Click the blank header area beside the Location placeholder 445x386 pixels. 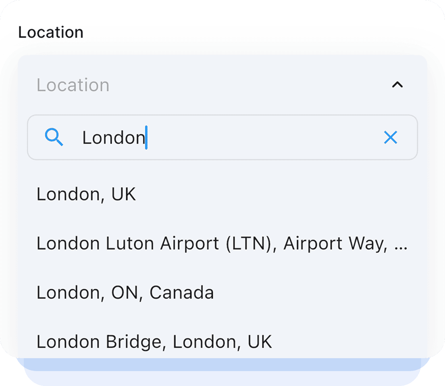pyautogui.click(x=250, y=85)
